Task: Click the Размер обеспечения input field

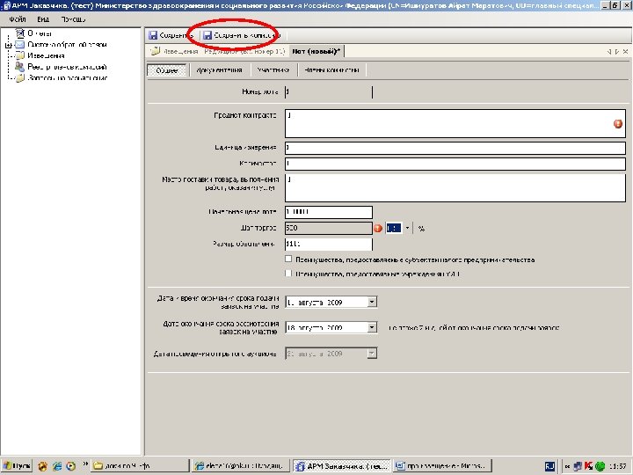Action: tap(329, 244)
